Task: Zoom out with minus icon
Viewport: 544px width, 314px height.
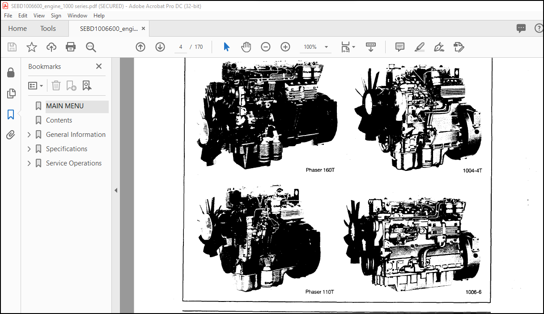Action: [x=266, y=47]
